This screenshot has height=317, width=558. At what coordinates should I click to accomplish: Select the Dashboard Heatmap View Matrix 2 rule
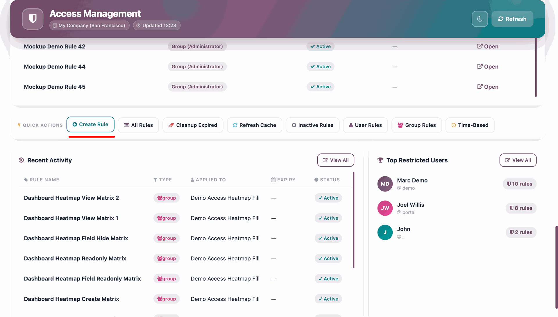click(x=71, y=198)
